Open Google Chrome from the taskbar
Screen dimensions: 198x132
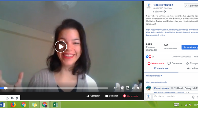point(24,105)
